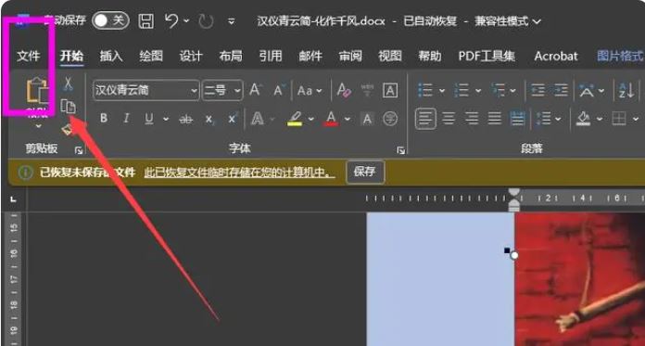Switch to the 插入 tab
Screen dimensions: 645x346
(x=111, y=56)
